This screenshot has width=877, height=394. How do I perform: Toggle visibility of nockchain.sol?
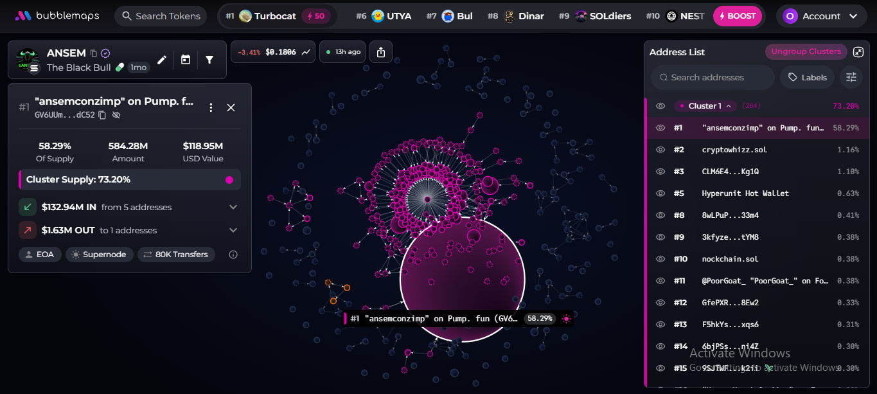(660, 259)
